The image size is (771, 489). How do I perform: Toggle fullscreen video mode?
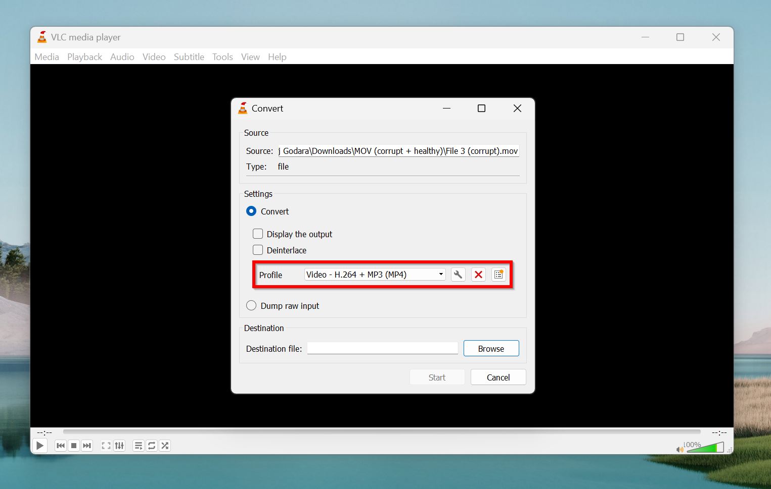point(106,446)
